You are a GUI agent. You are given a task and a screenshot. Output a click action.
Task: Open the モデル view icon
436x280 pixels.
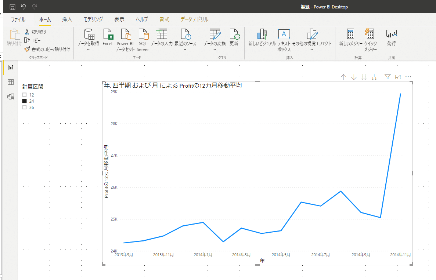pos(10,97)
